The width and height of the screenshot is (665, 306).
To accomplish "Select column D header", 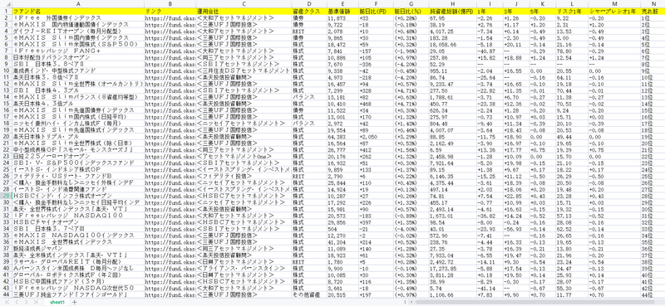I will pyautogui.click(x=308, y=3).
